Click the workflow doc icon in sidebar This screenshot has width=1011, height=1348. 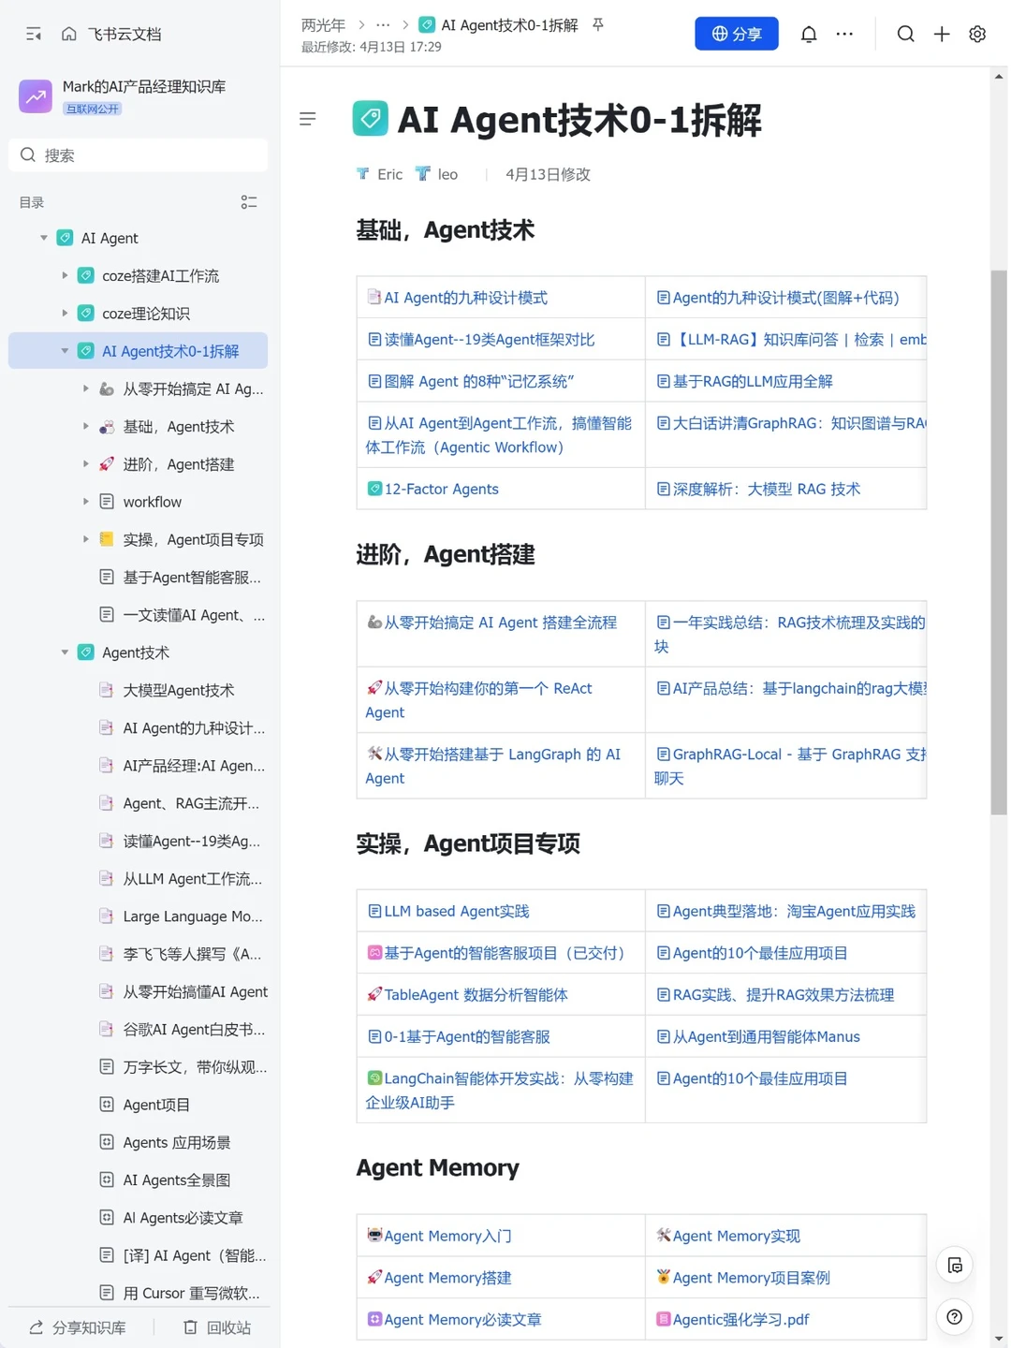tap(107, 502)
